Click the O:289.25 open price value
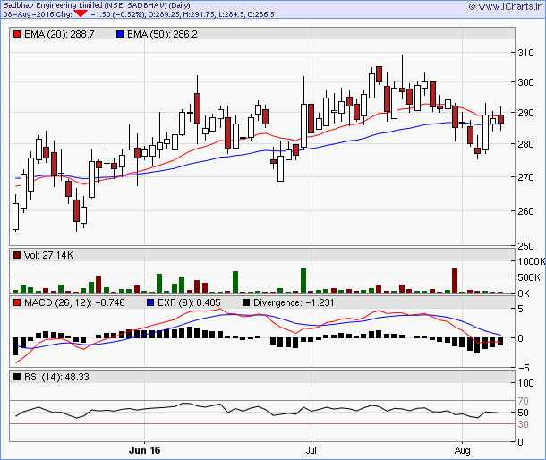The height and width of the screenshot is (460, 546). 166,14
